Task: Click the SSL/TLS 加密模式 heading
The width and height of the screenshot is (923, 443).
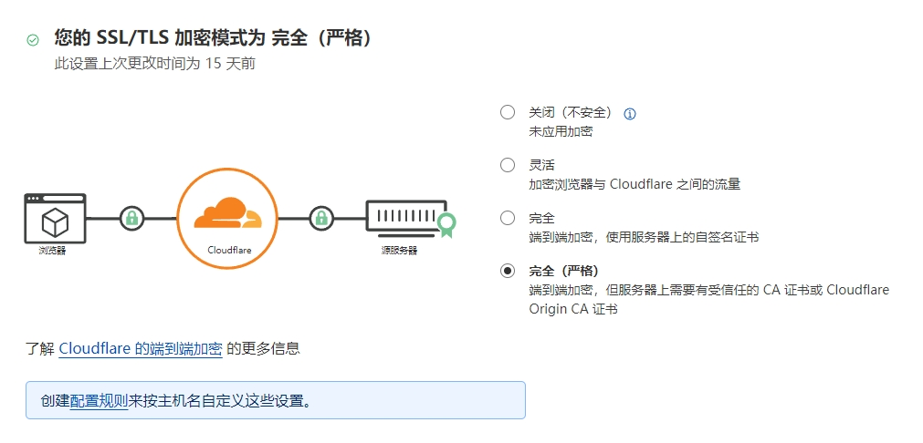Action: pos(214,38)
